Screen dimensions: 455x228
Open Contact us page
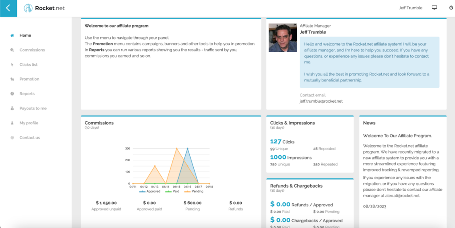[30, 138]
